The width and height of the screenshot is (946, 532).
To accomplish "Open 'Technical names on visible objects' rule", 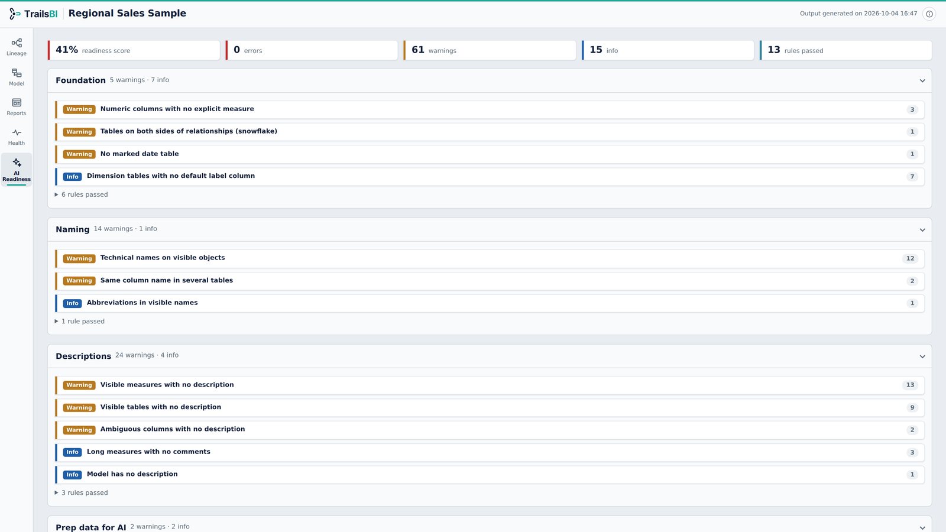I will [x=490, y=258].
